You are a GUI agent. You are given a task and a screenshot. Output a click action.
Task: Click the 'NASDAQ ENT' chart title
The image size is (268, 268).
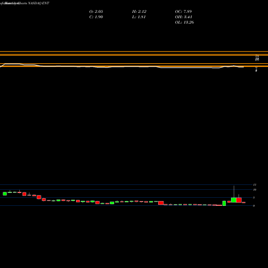(x=38, y=3)
